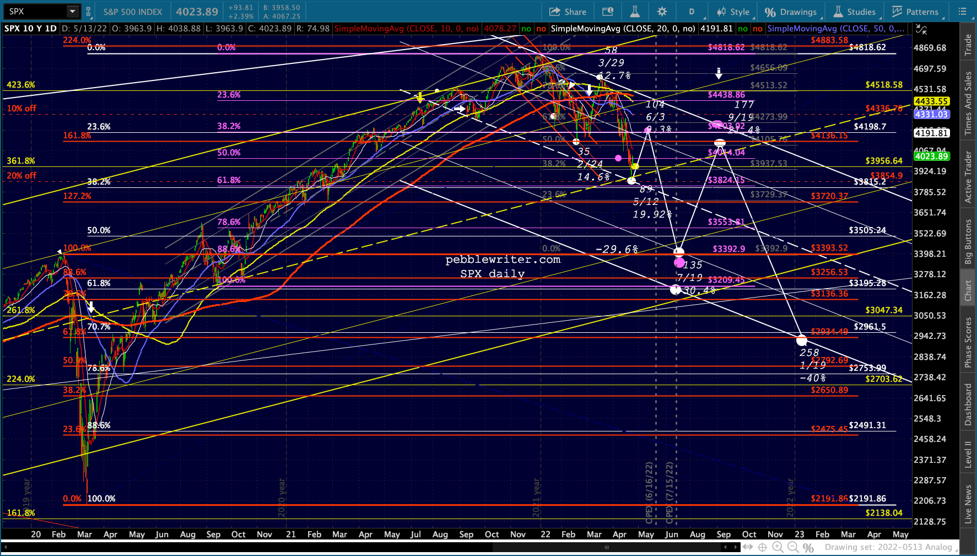Click the $3505.24 white level label
Image resolution: width=977 pixels, height=556 pixels.
(867, 230)
